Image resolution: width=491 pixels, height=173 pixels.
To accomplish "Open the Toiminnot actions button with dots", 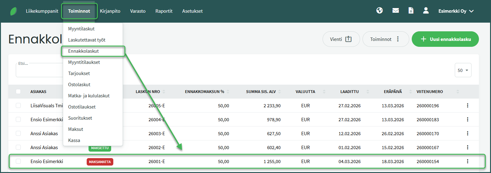I will pos(386,39).
